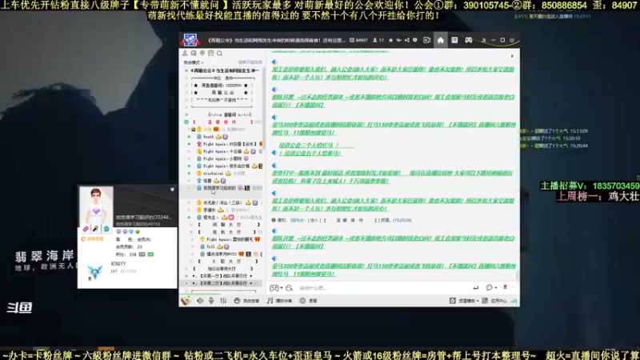Open the K歌大厅 sub-channel

click(228, 262)
